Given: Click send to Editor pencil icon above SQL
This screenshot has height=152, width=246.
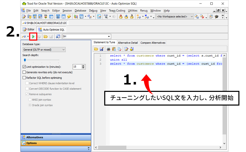Looking at the screenshot, I should (x=126, y=49).
